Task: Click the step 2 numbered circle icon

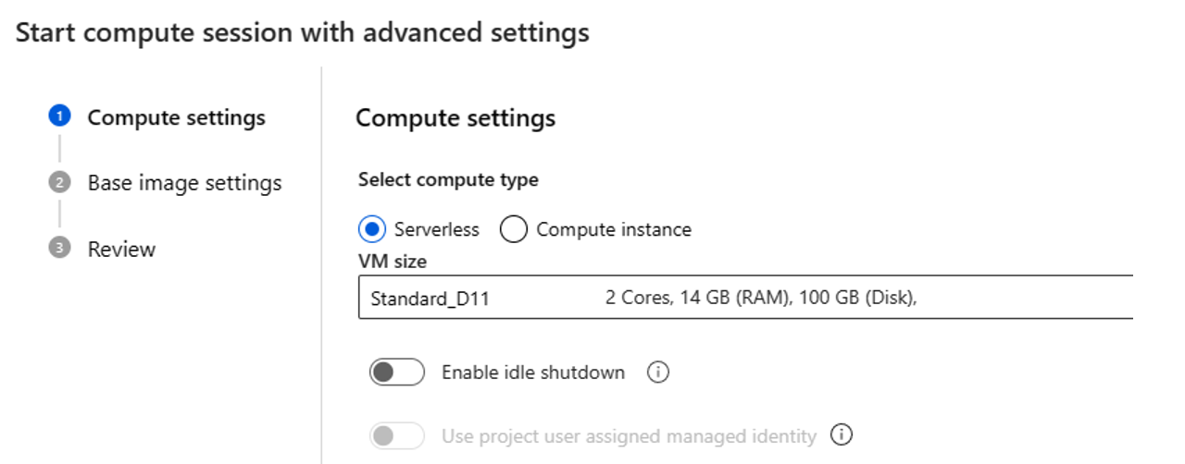Action: (60, 183)
